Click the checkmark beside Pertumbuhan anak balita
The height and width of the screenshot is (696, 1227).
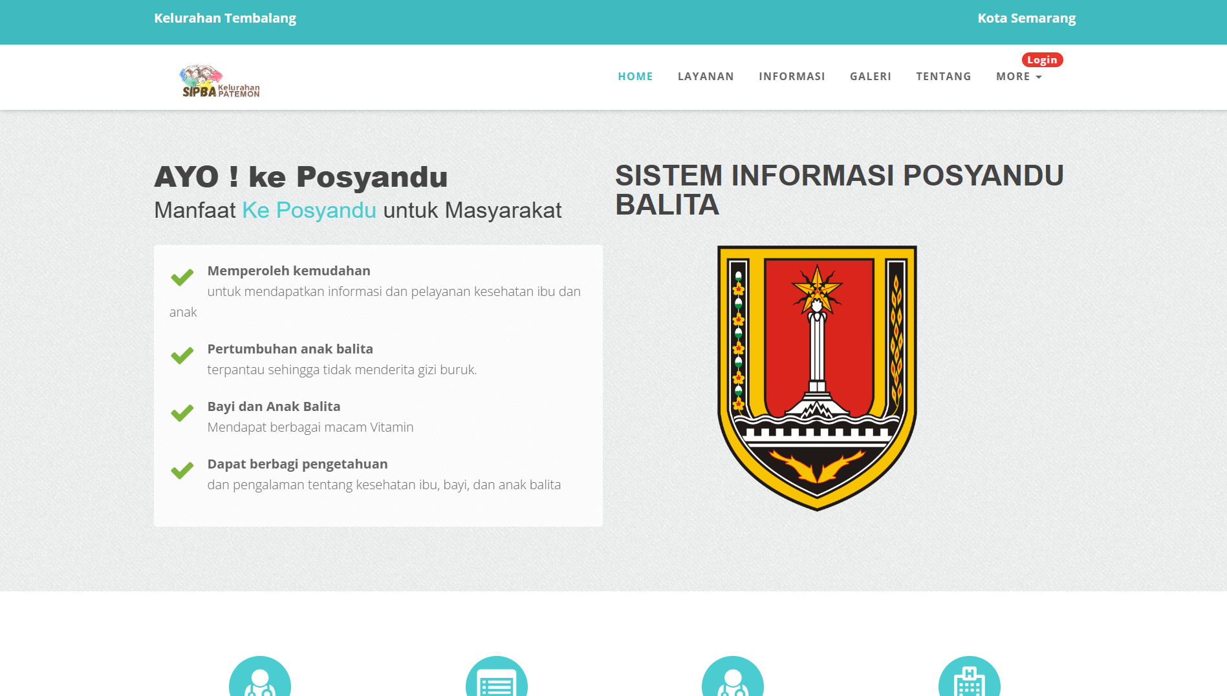182,355
